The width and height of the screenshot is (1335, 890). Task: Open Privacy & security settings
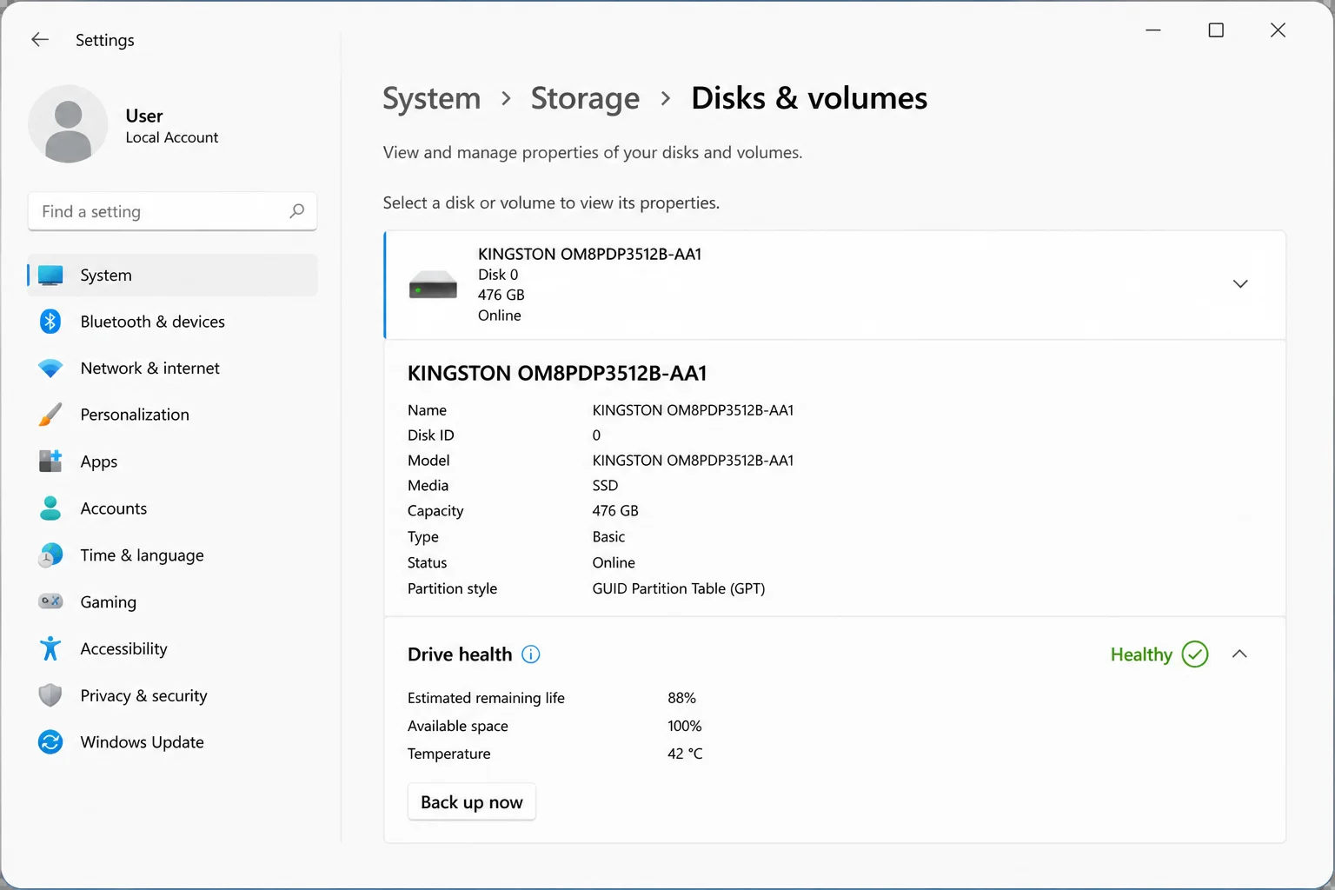pyautogui.click(x=173, y=695)
